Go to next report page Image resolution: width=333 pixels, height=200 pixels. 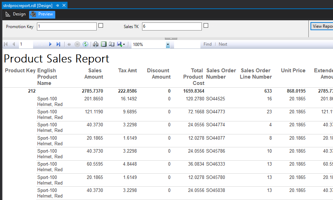coord(50,44)
